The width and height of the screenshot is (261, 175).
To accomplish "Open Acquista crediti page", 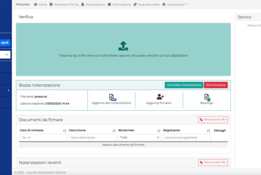I will point(147,4).
